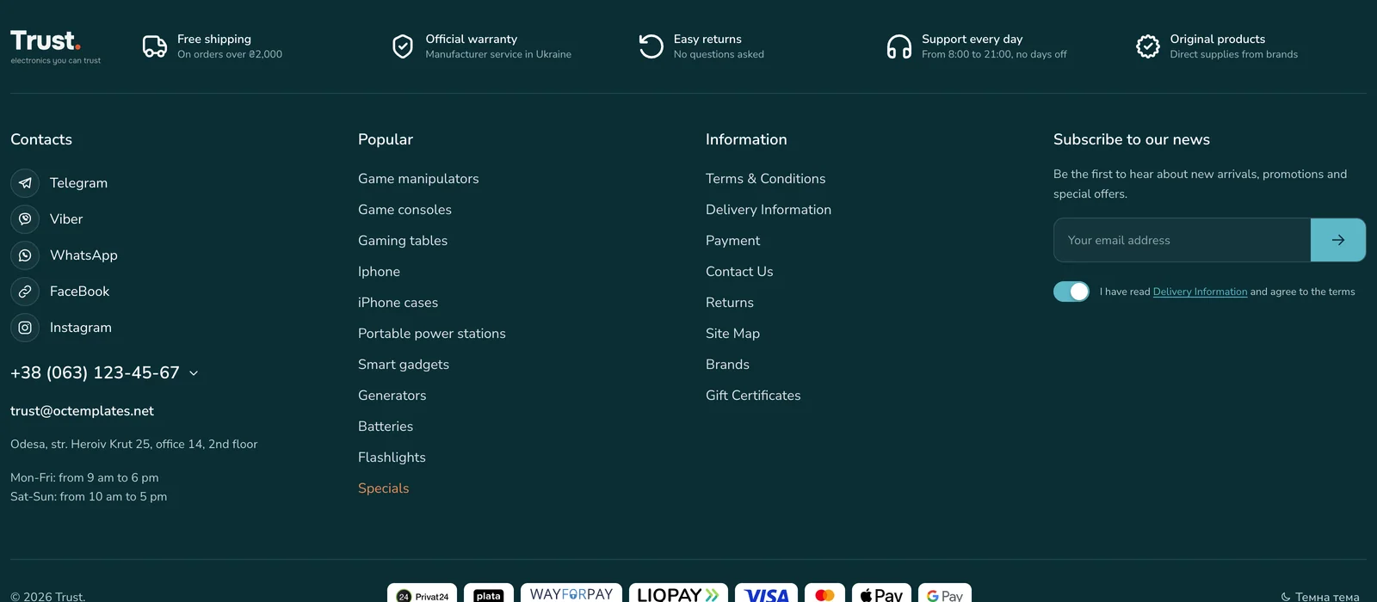Open the Iphone category

tap(379, 272)
